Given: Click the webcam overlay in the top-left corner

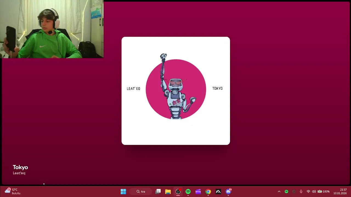Looking at the screenshot, I should 52,29.
